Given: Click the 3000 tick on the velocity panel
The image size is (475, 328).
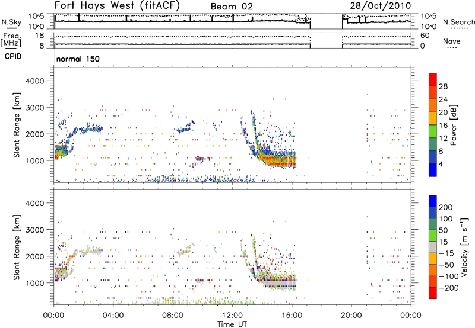Looking at the screenshot, I should [34, 230].
